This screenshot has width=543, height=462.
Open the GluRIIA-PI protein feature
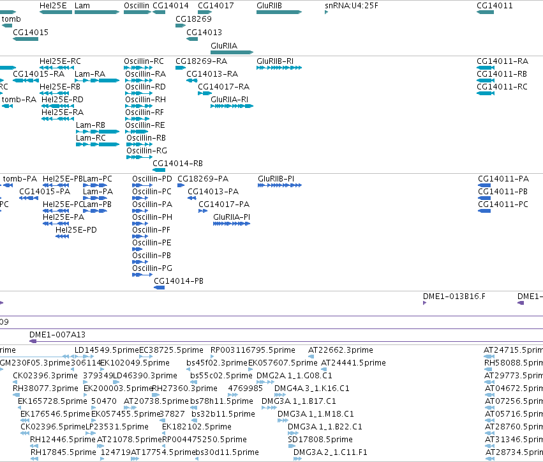[232, 217]
